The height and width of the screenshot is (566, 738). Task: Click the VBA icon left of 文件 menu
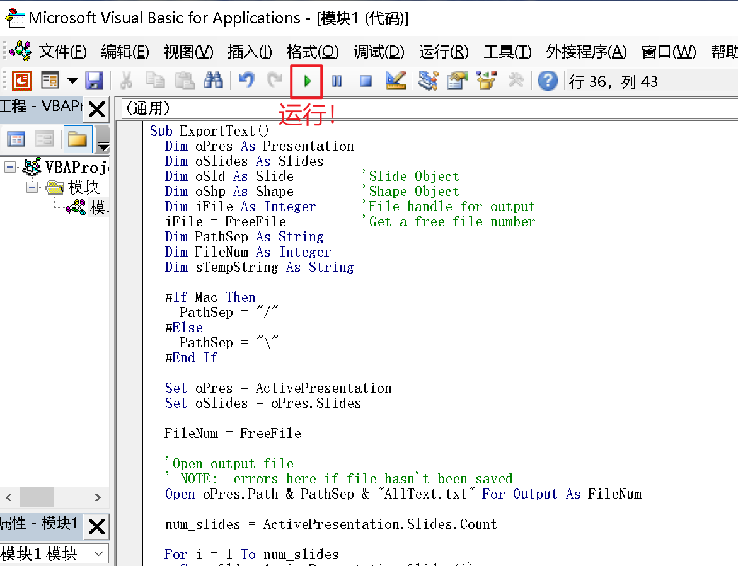(x=20, y=50)
